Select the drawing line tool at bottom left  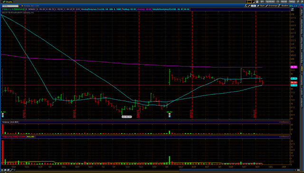click(11, 170)
